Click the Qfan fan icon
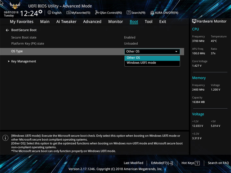The image size is (231, 173). 97,12
